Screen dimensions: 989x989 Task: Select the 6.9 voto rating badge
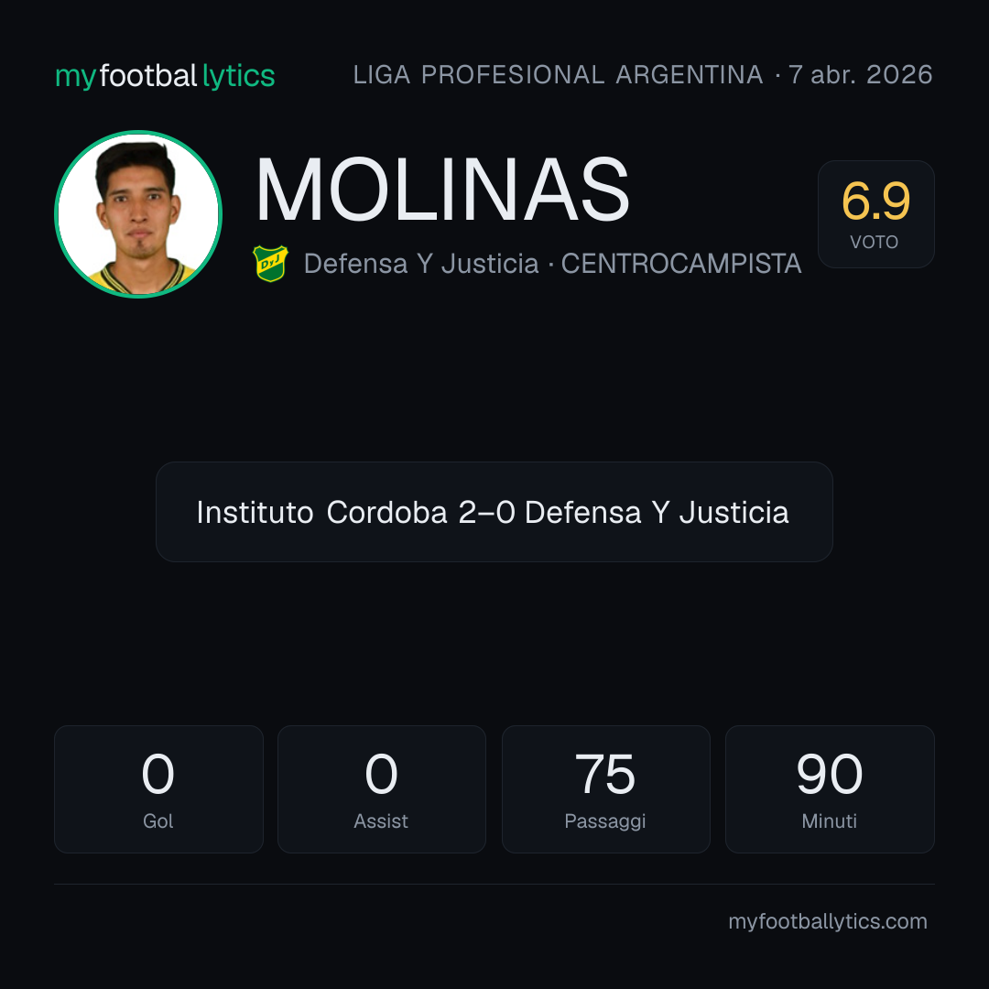pyautogui.click(x=875, y=213)
